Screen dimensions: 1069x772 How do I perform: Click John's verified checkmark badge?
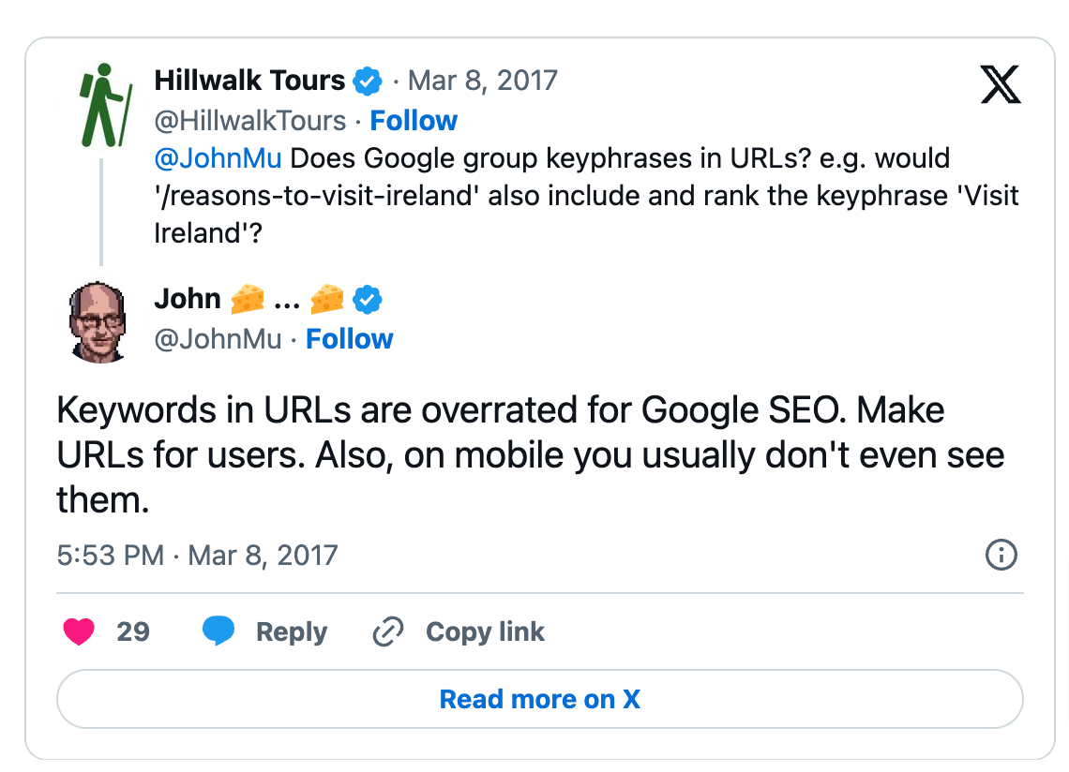pos(369,299)
